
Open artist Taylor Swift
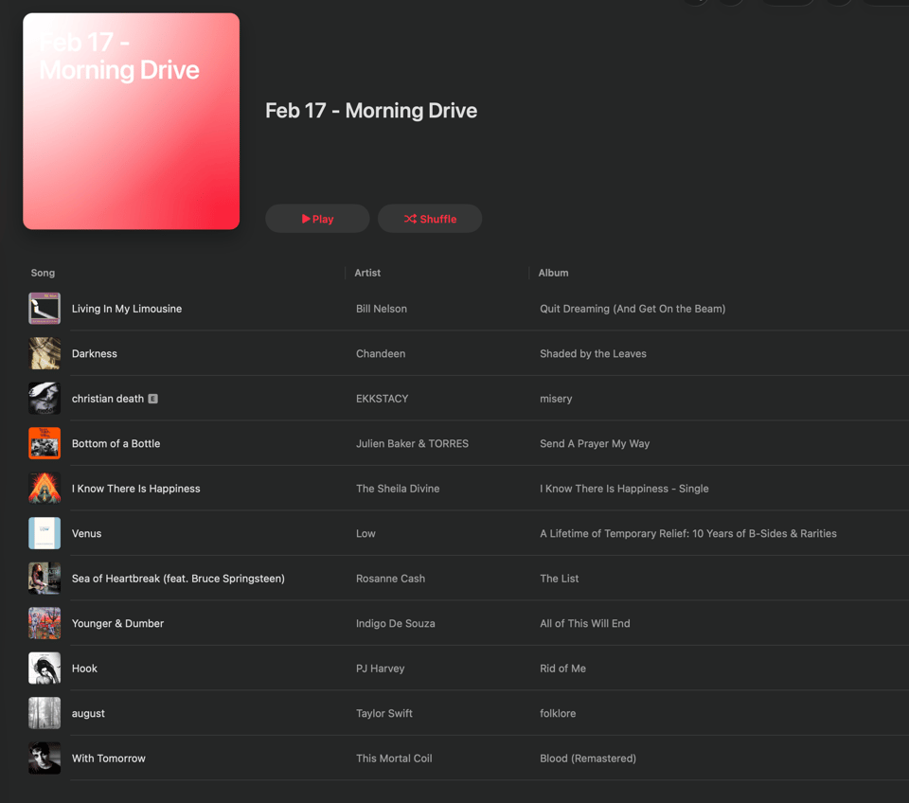(383, 713)
